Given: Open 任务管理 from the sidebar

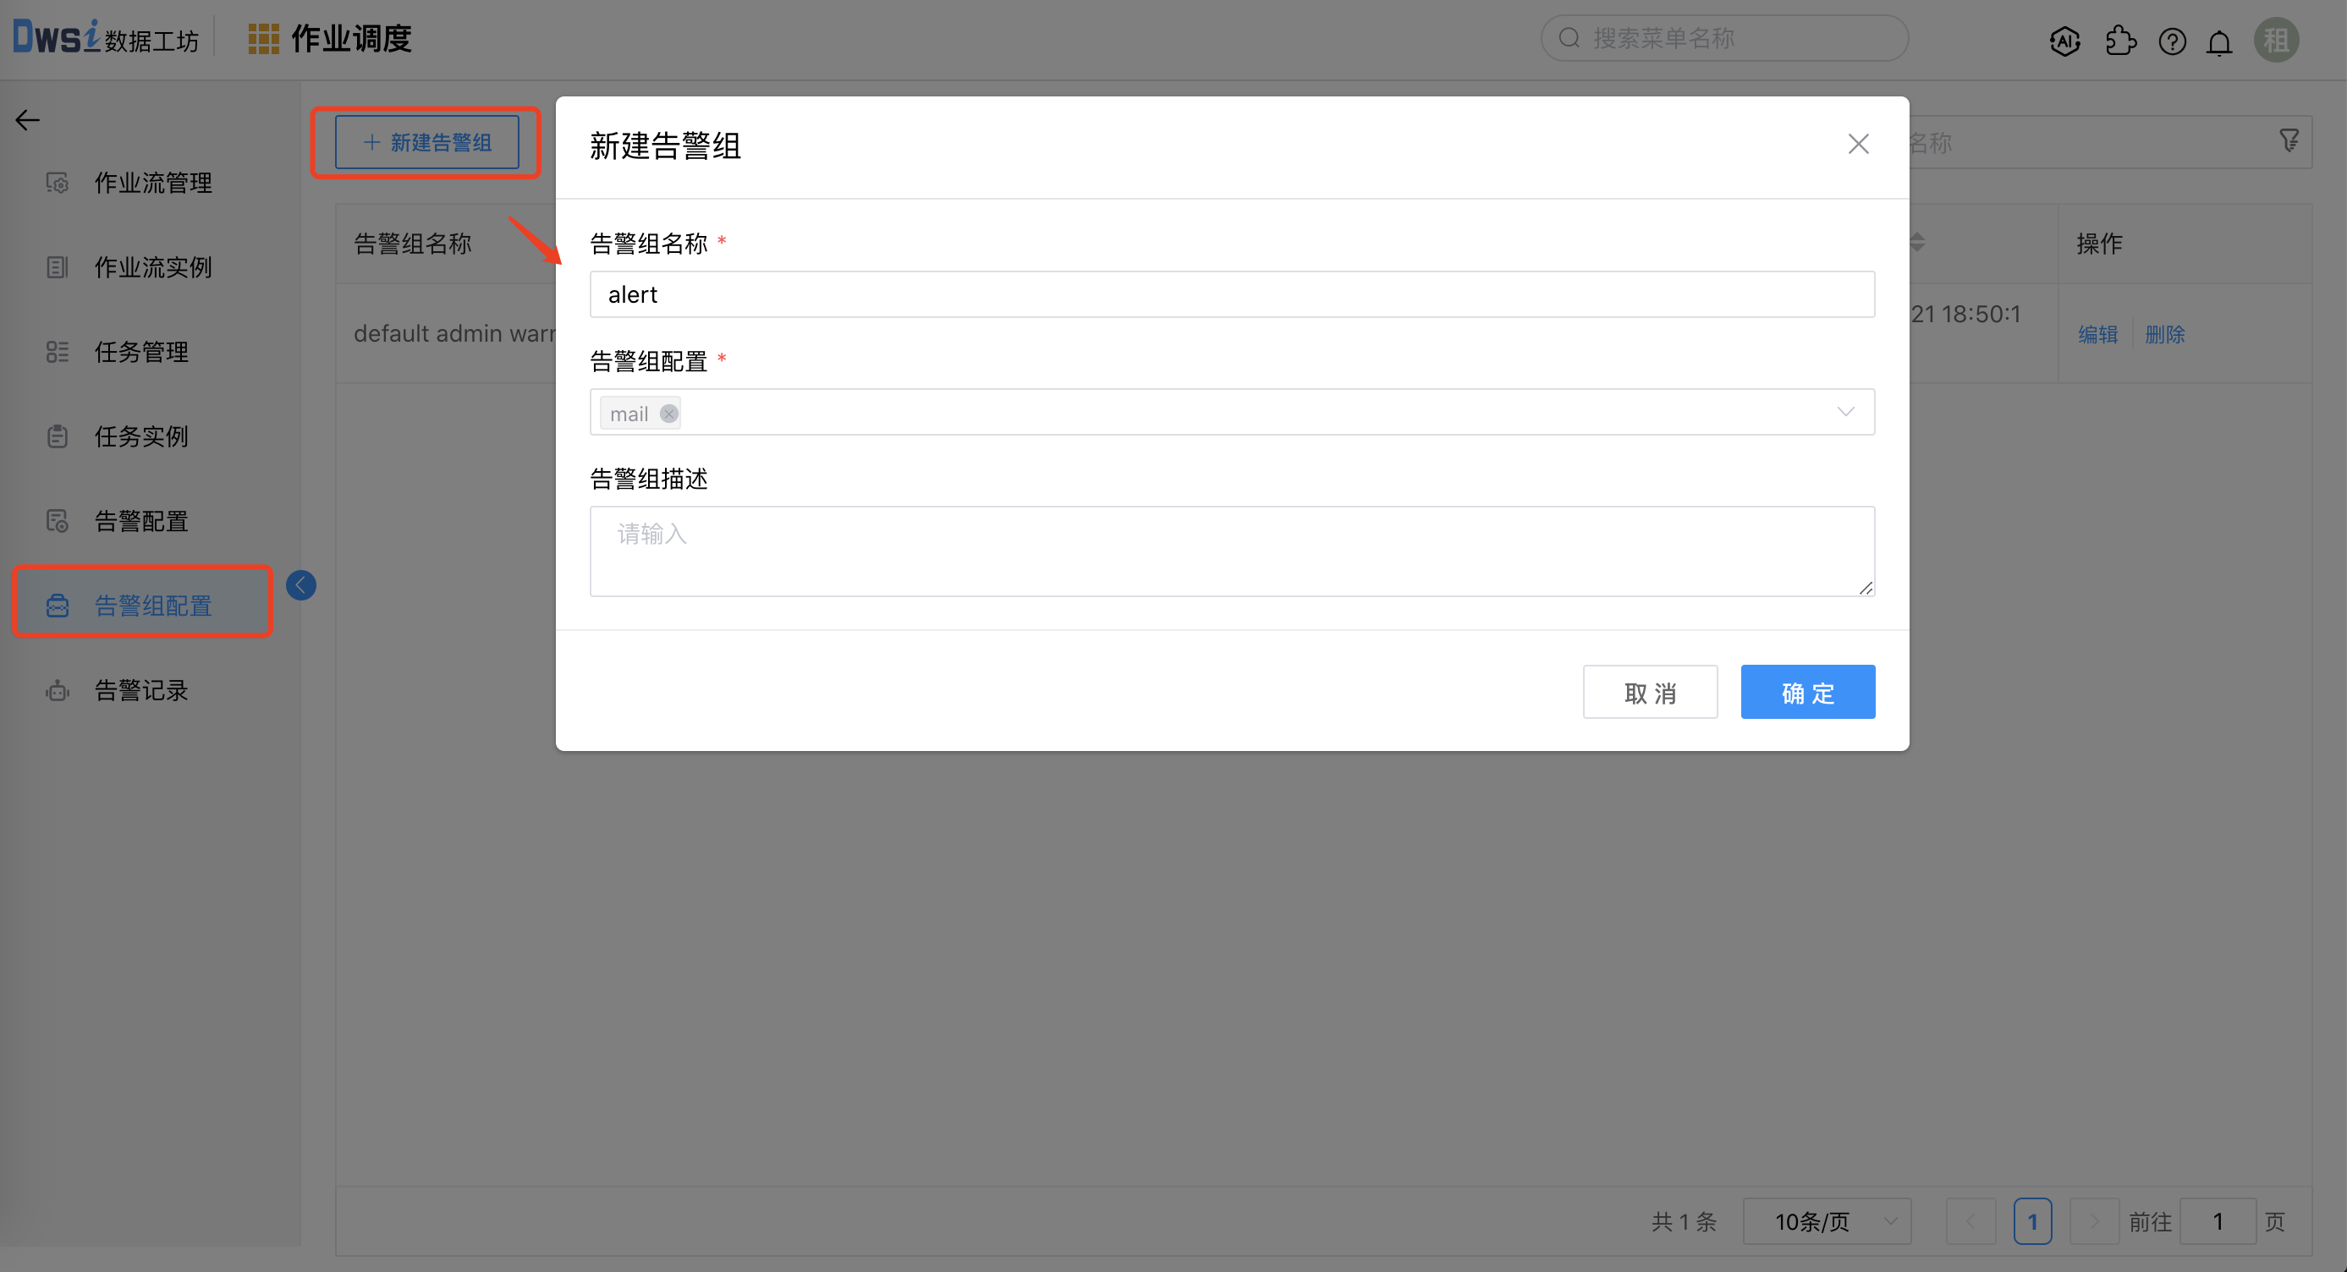Looking at the screenshot, I should coord(141,352).
